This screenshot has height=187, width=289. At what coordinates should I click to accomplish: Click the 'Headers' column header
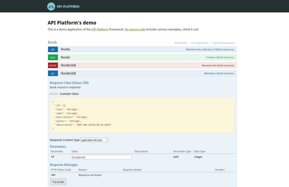[x=220, y=170]
